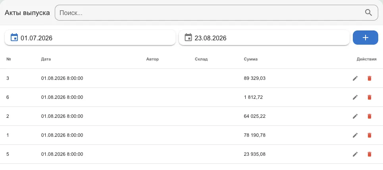The image size is (383, 170).
Task: Open calendar for start date 01.07.2026
Action: coord(14,38)
